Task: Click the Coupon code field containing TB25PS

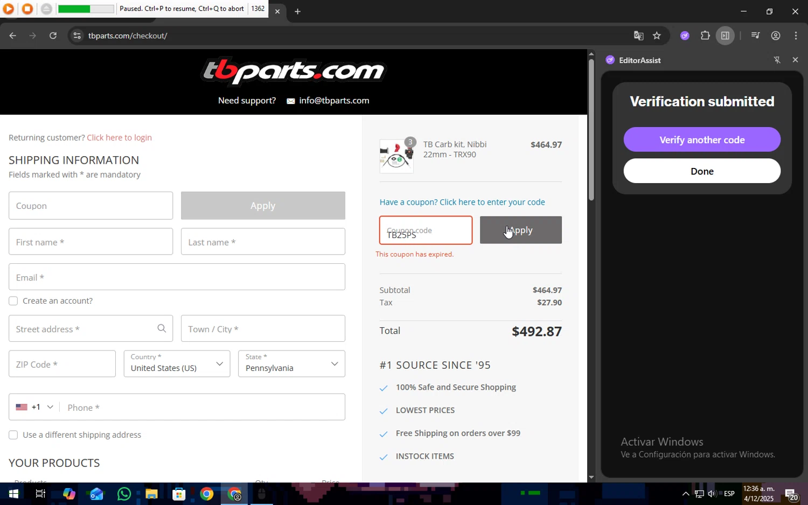Action: [x=426, y=230]
